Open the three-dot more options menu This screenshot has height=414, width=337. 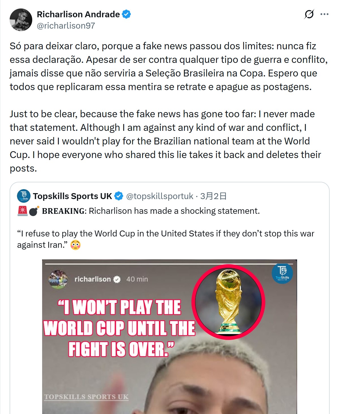[324, 14]
